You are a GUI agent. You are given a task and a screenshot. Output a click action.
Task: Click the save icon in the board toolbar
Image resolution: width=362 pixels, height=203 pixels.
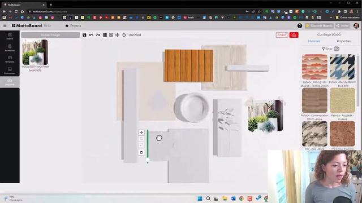point(84,35)
